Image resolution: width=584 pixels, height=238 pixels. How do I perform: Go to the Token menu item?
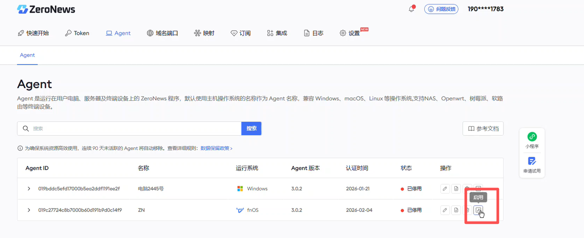[77, 33]
